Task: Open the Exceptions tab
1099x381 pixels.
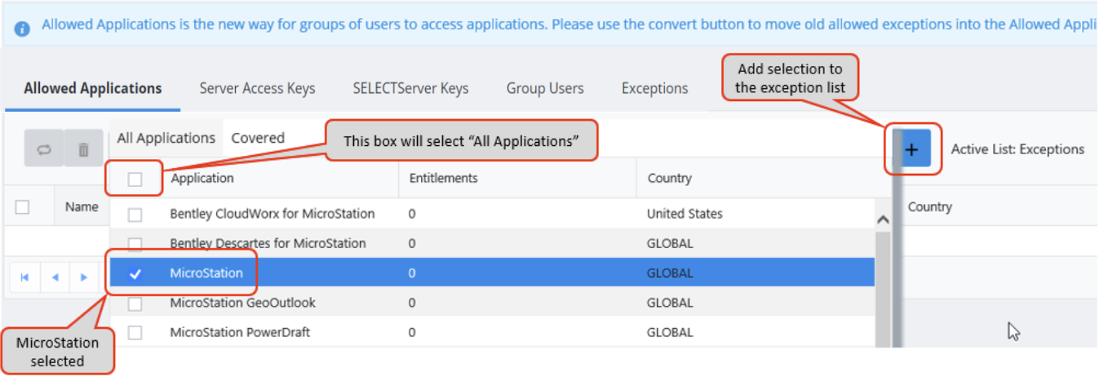Action: point(654,88)
